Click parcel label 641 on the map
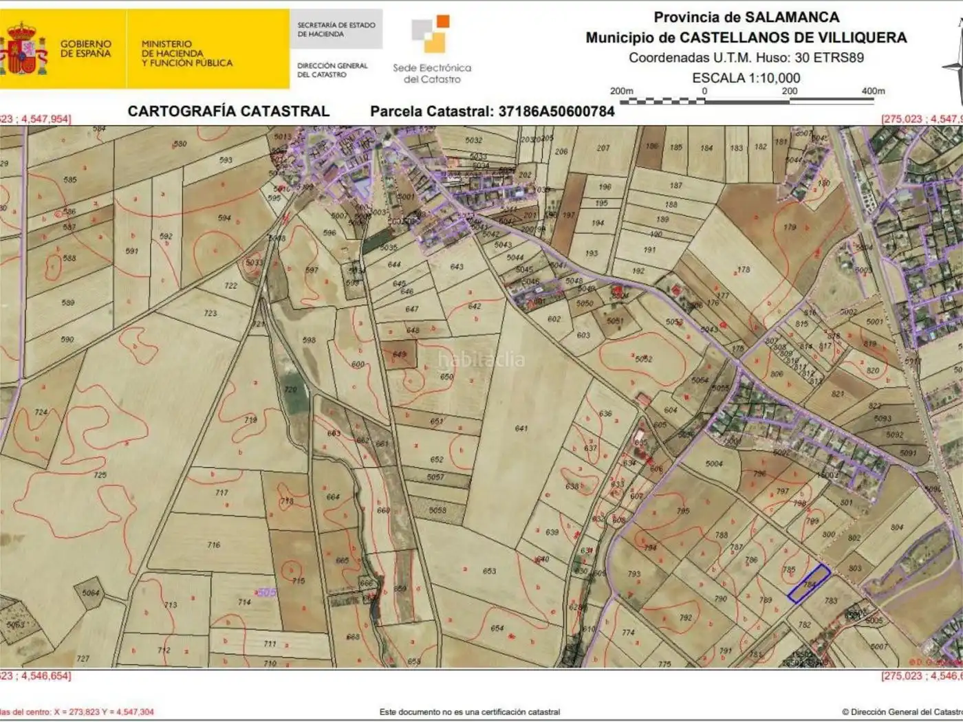Screen dimensions: 963x722 [x=521, y=428]
